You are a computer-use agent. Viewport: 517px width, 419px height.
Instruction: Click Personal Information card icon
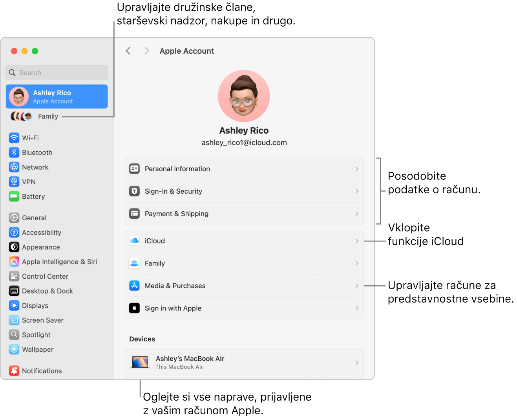(134, 169)
